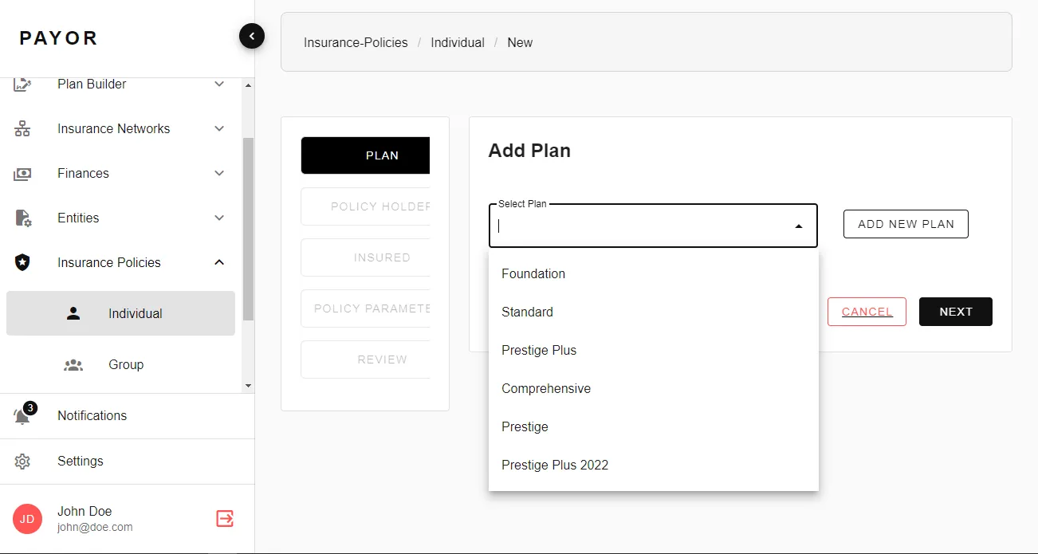Image resolution: width=1038 pixels, height=554 pixels.
Task: Open notifications via the bell icon
Action: 23,415
